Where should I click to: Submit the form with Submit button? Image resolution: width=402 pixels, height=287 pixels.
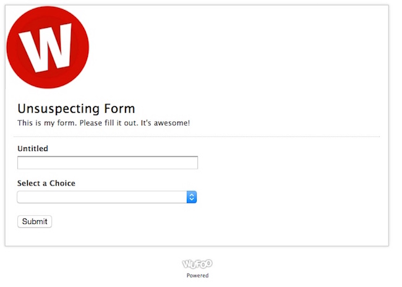coord(35,221)
